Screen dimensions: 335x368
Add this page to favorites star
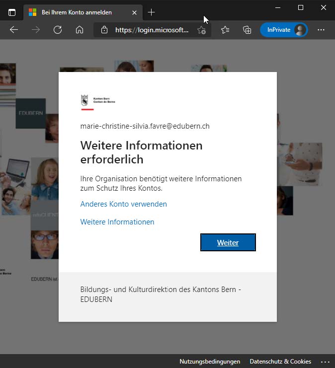pyautogui.click(x=201, y=30)
